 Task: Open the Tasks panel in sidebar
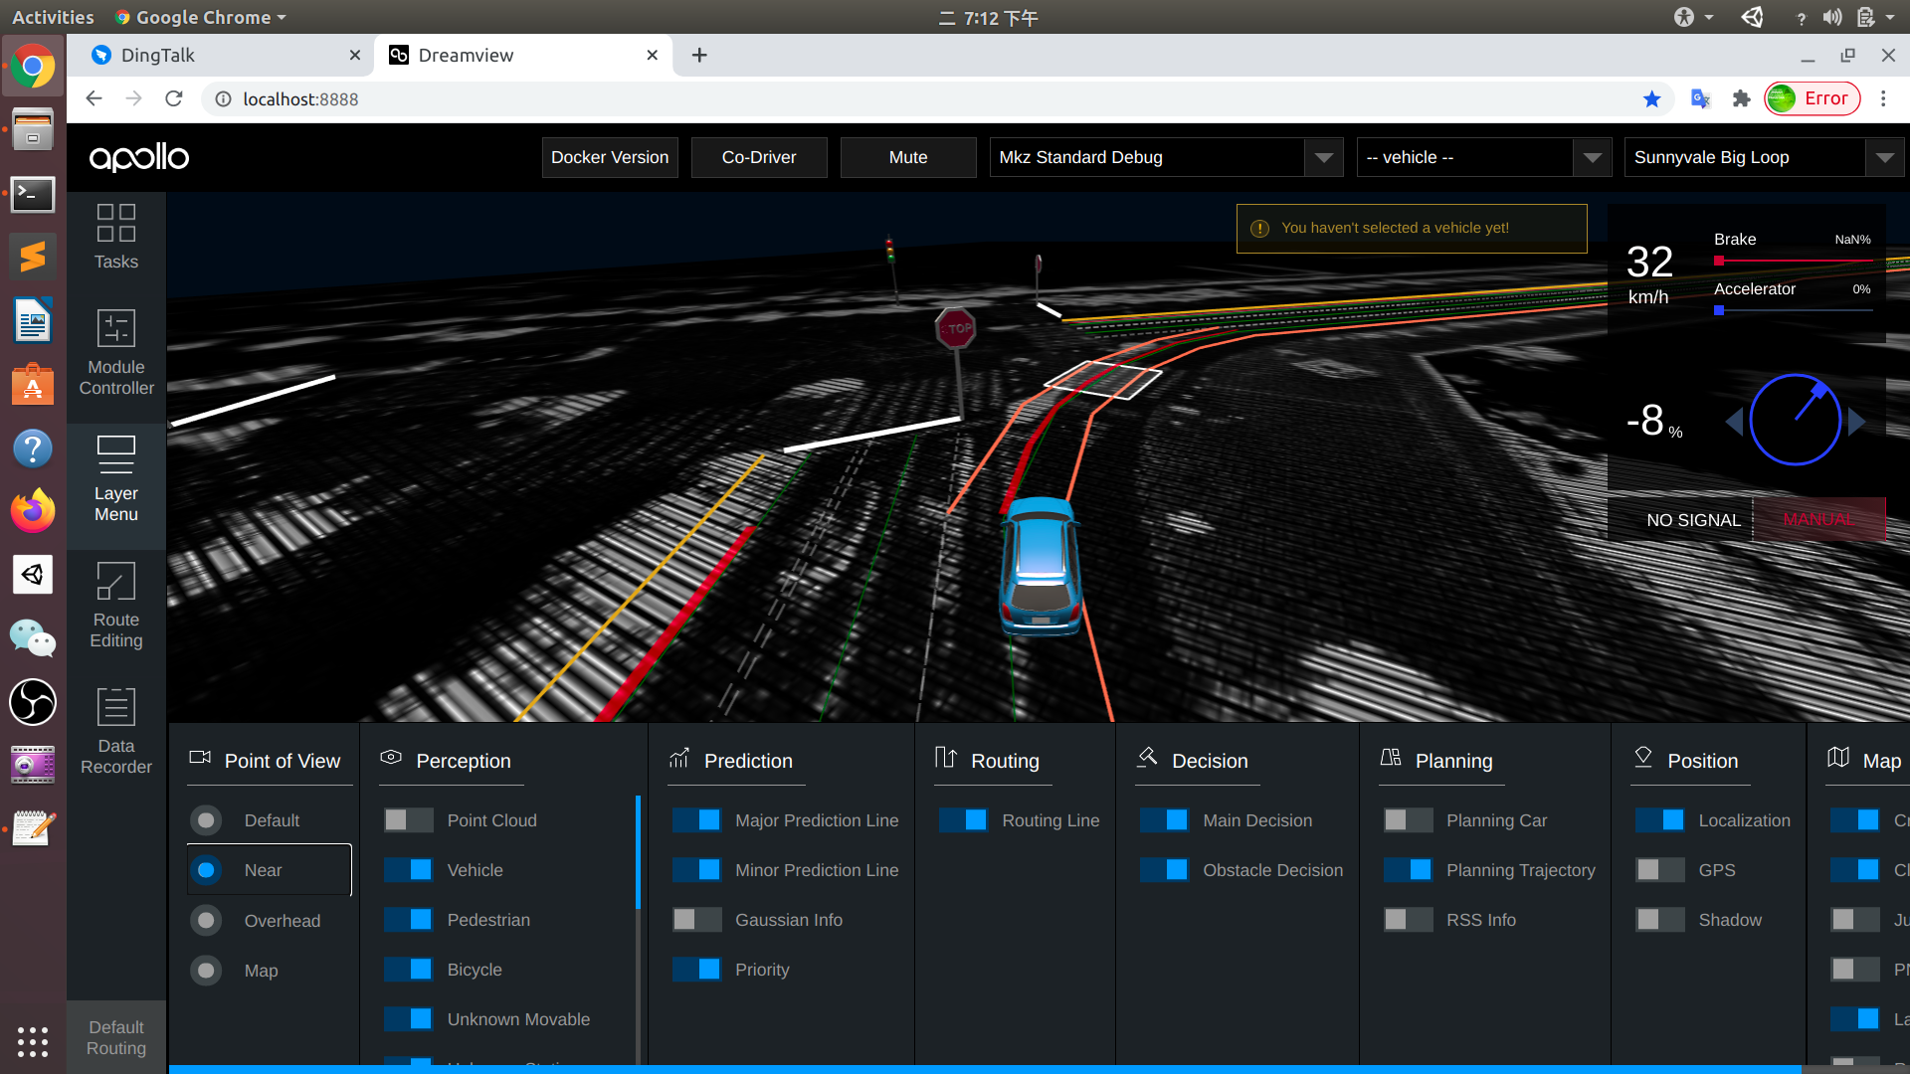(x=115, y=238)
